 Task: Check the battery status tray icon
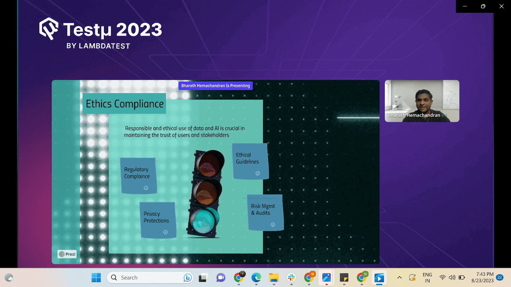tap(462, 277)
